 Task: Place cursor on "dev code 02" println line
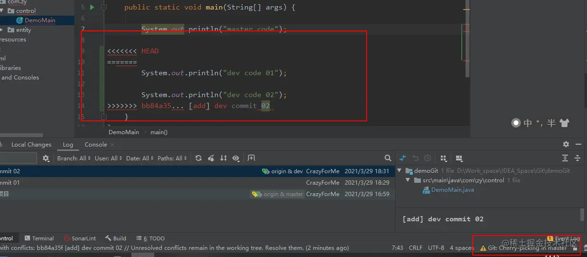[x=214, y=95]
